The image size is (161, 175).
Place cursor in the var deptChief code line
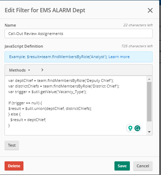61,80
